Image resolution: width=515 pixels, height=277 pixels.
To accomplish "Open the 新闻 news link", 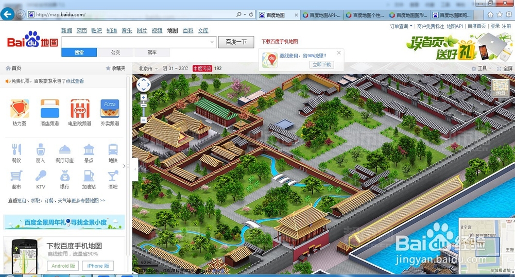I will (66, 30).
